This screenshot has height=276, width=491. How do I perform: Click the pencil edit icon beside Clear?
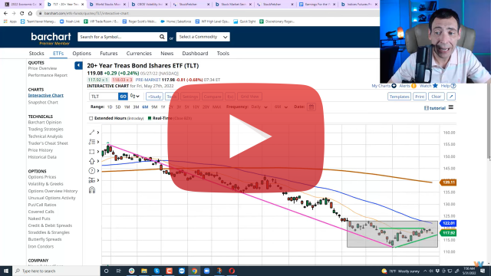(x=451, y=97)
